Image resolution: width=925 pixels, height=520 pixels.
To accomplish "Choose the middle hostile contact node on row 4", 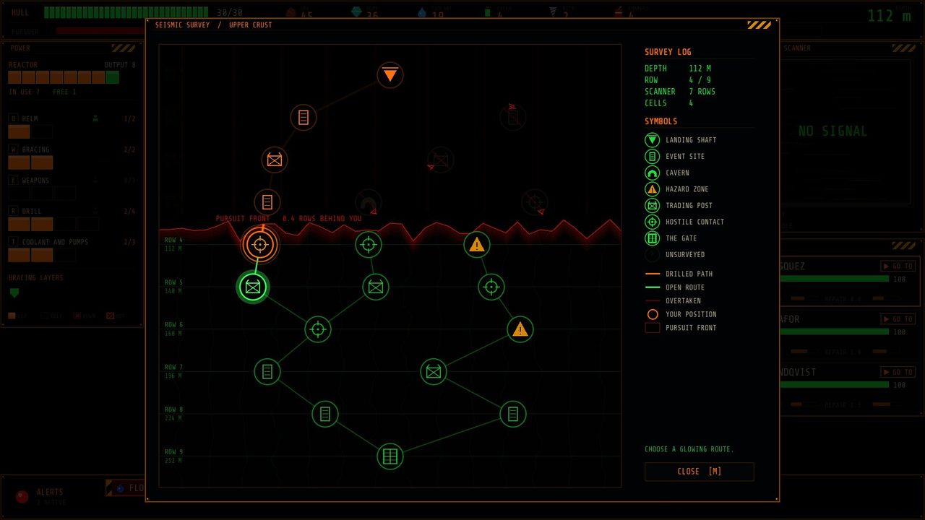I will point(369,245).
